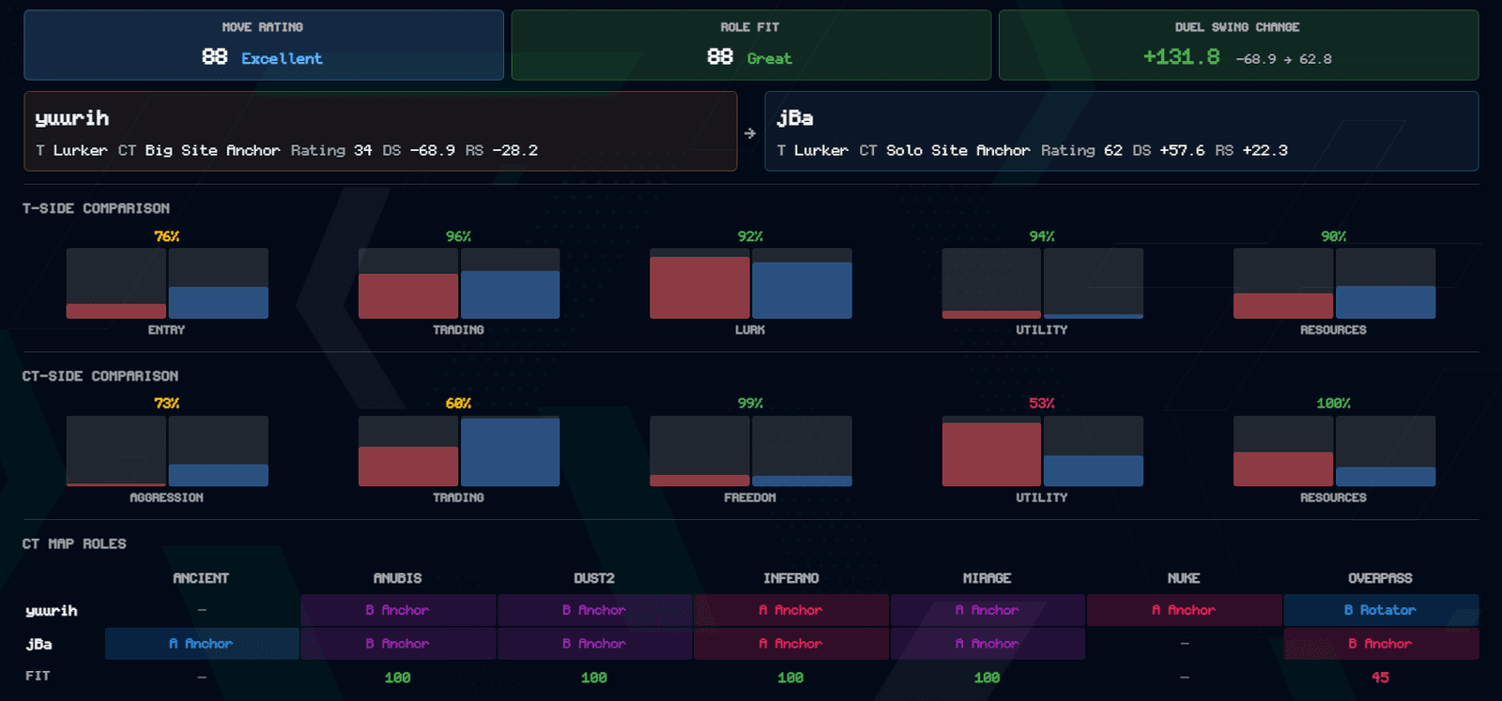Click the 53% CT-side Utility percentage
The width and height of the screenshot is (1502, 701).
tap(1042, 404)
